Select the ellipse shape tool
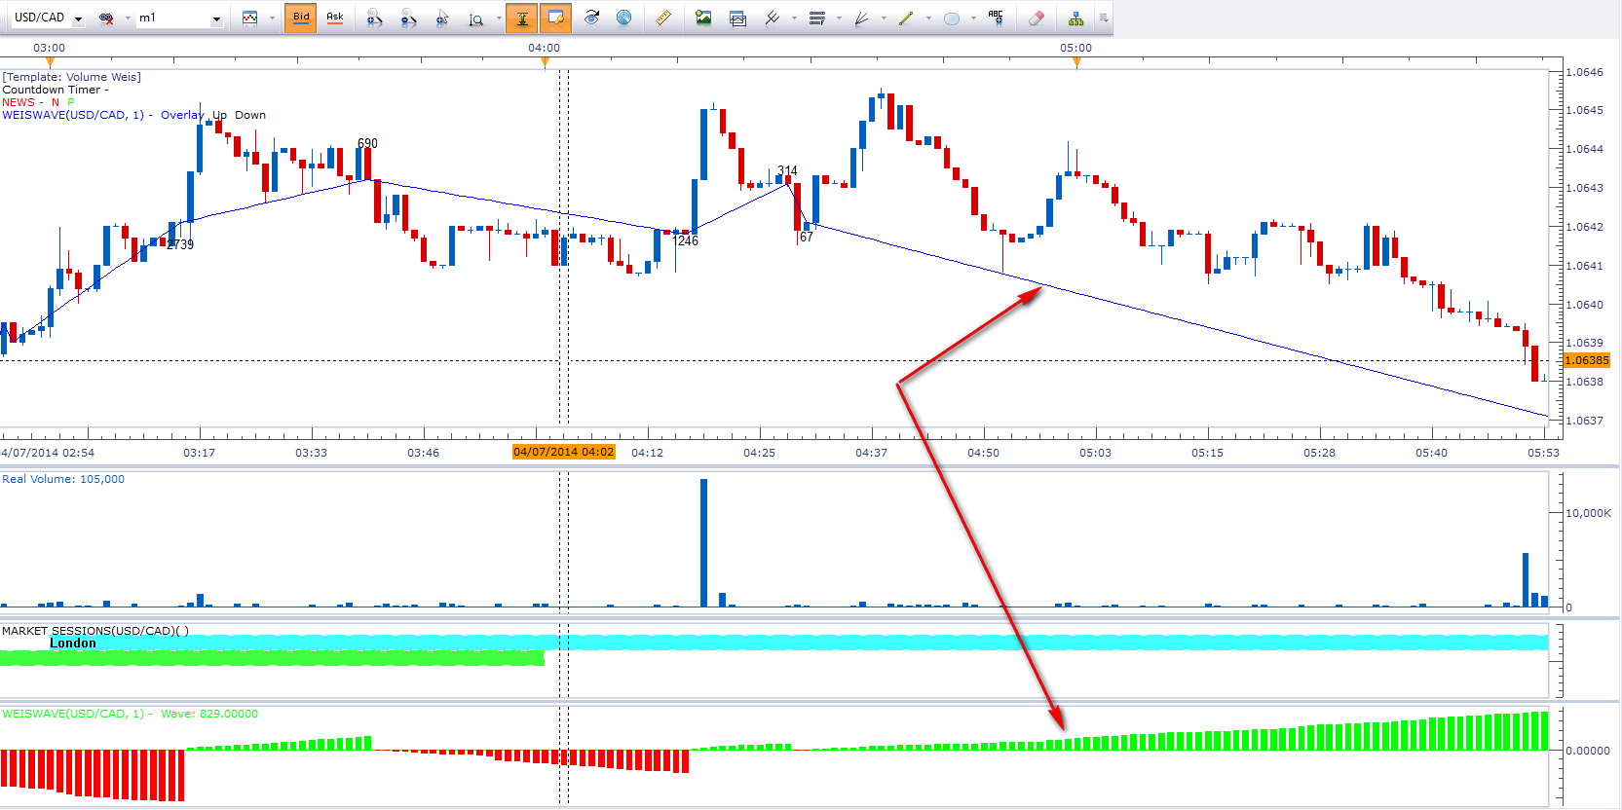 click(x=952, y=18)
